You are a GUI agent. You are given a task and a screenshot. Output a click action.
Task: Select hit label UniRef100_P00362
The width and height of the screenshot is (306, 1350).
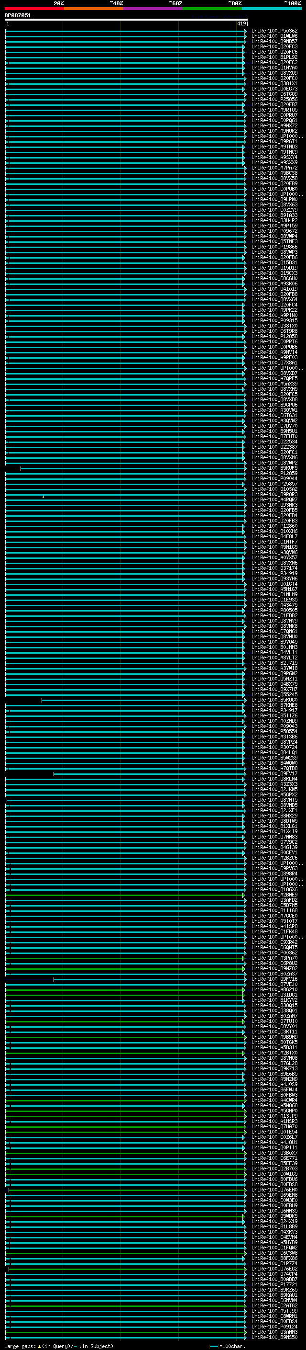coord(274,953)
